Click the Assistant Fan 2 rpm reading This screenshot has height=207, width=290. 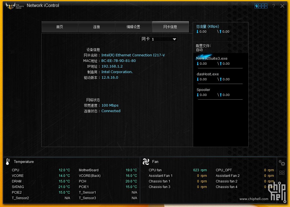[269, 175]
